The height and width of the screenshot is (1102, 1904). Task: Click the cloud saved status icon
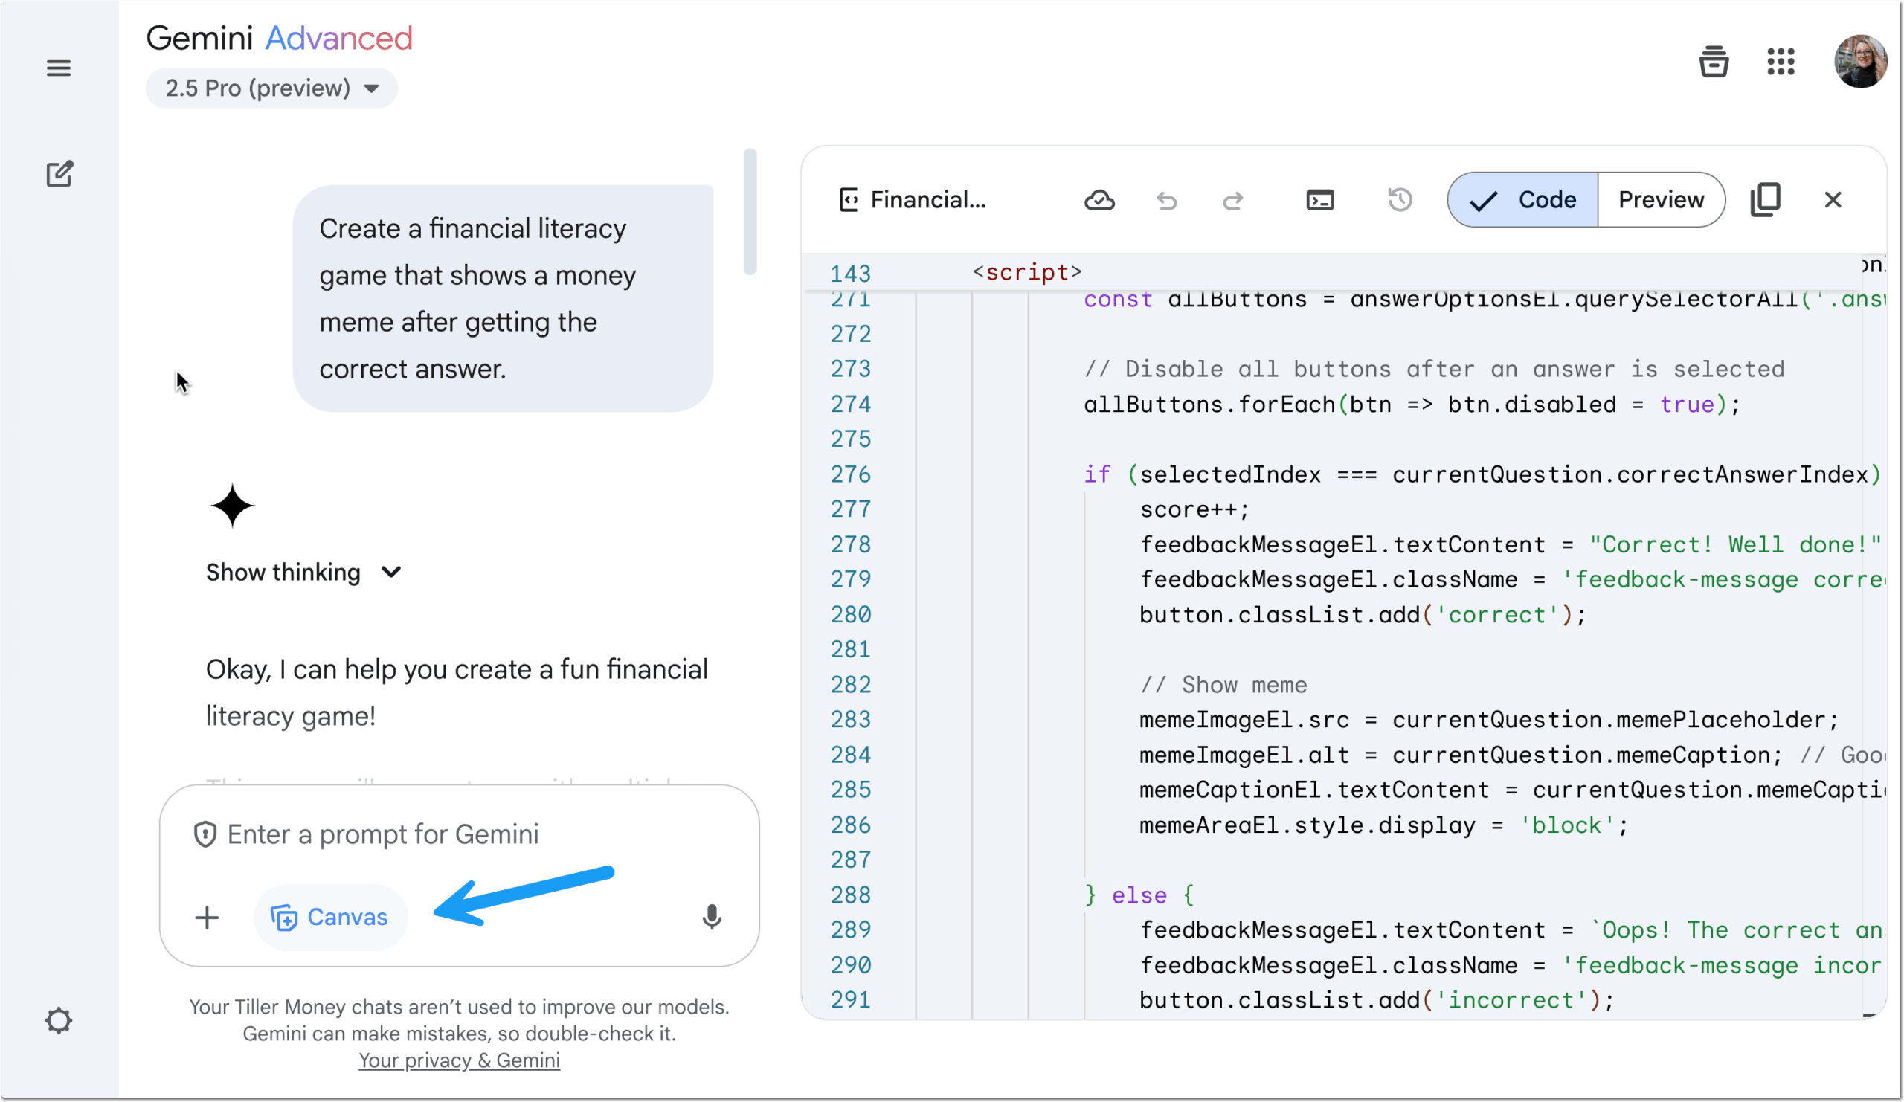(x=1099, y=200)
